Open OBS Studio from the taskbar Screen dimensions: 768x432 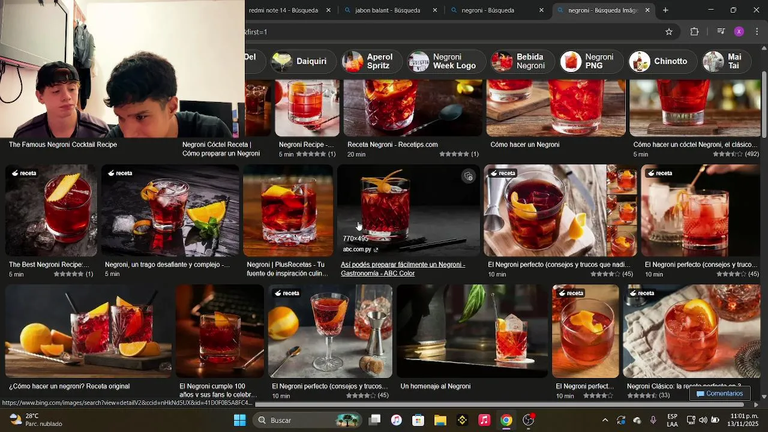[529, 420]
